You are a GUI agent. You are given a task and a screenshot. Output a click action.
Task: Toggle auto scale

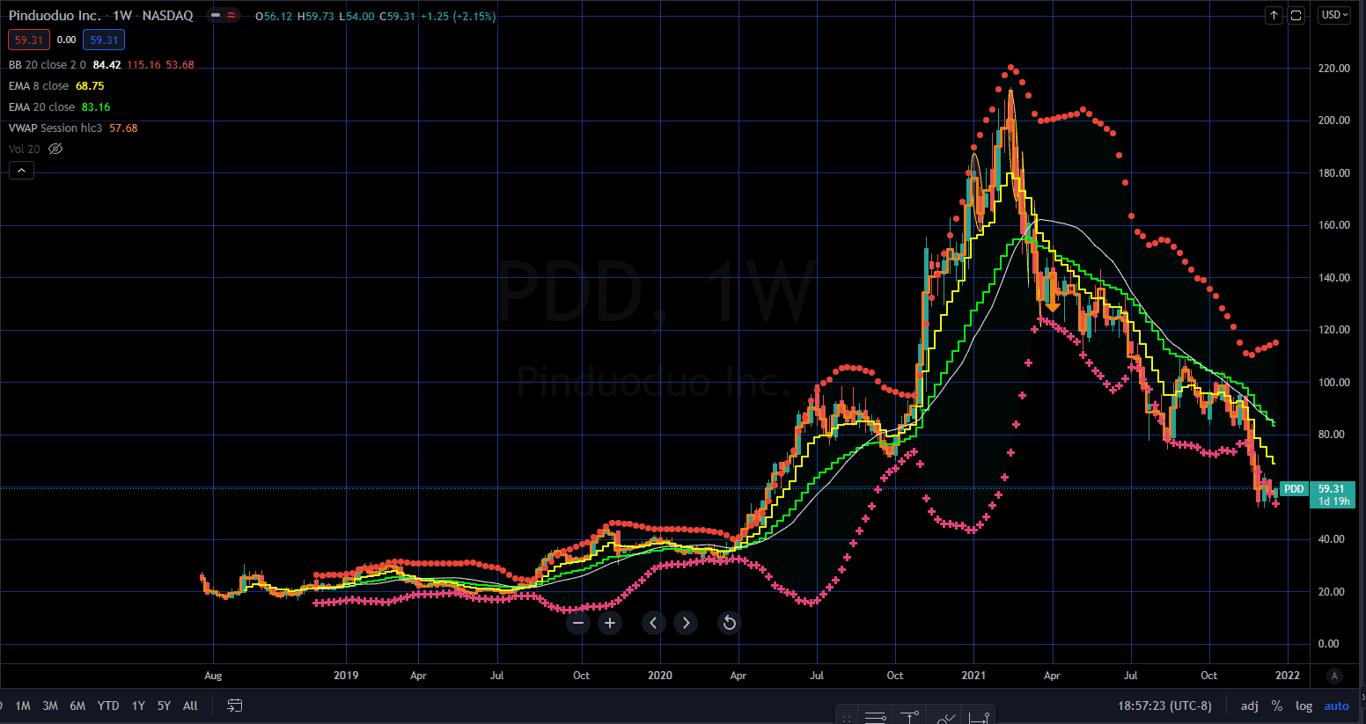[1336, 706]
